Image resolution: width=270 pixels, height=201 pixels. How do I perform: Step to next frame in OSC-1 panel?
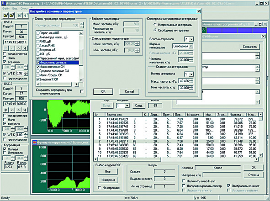pyautogui.click(x=18, y=48)
